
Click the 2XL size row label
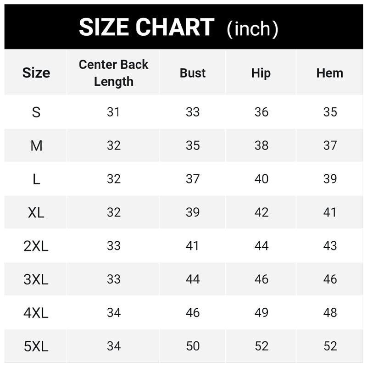(x=36, y=246)
